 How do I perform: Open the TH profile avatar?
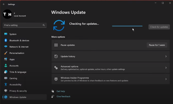[x=7, y=14]
